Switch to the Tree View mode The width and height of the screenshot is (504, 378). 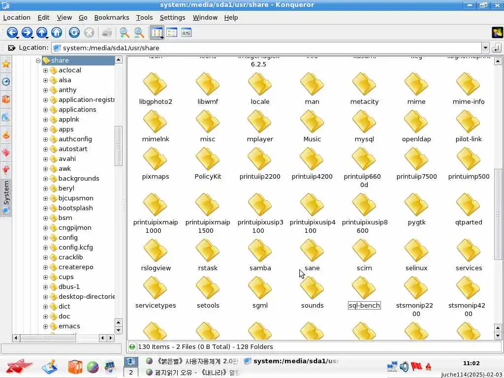click(x=172, y=32)
